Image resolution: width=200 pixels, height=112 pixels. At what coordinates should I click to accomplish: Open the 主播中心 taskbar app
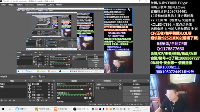(x=21, y=109)
